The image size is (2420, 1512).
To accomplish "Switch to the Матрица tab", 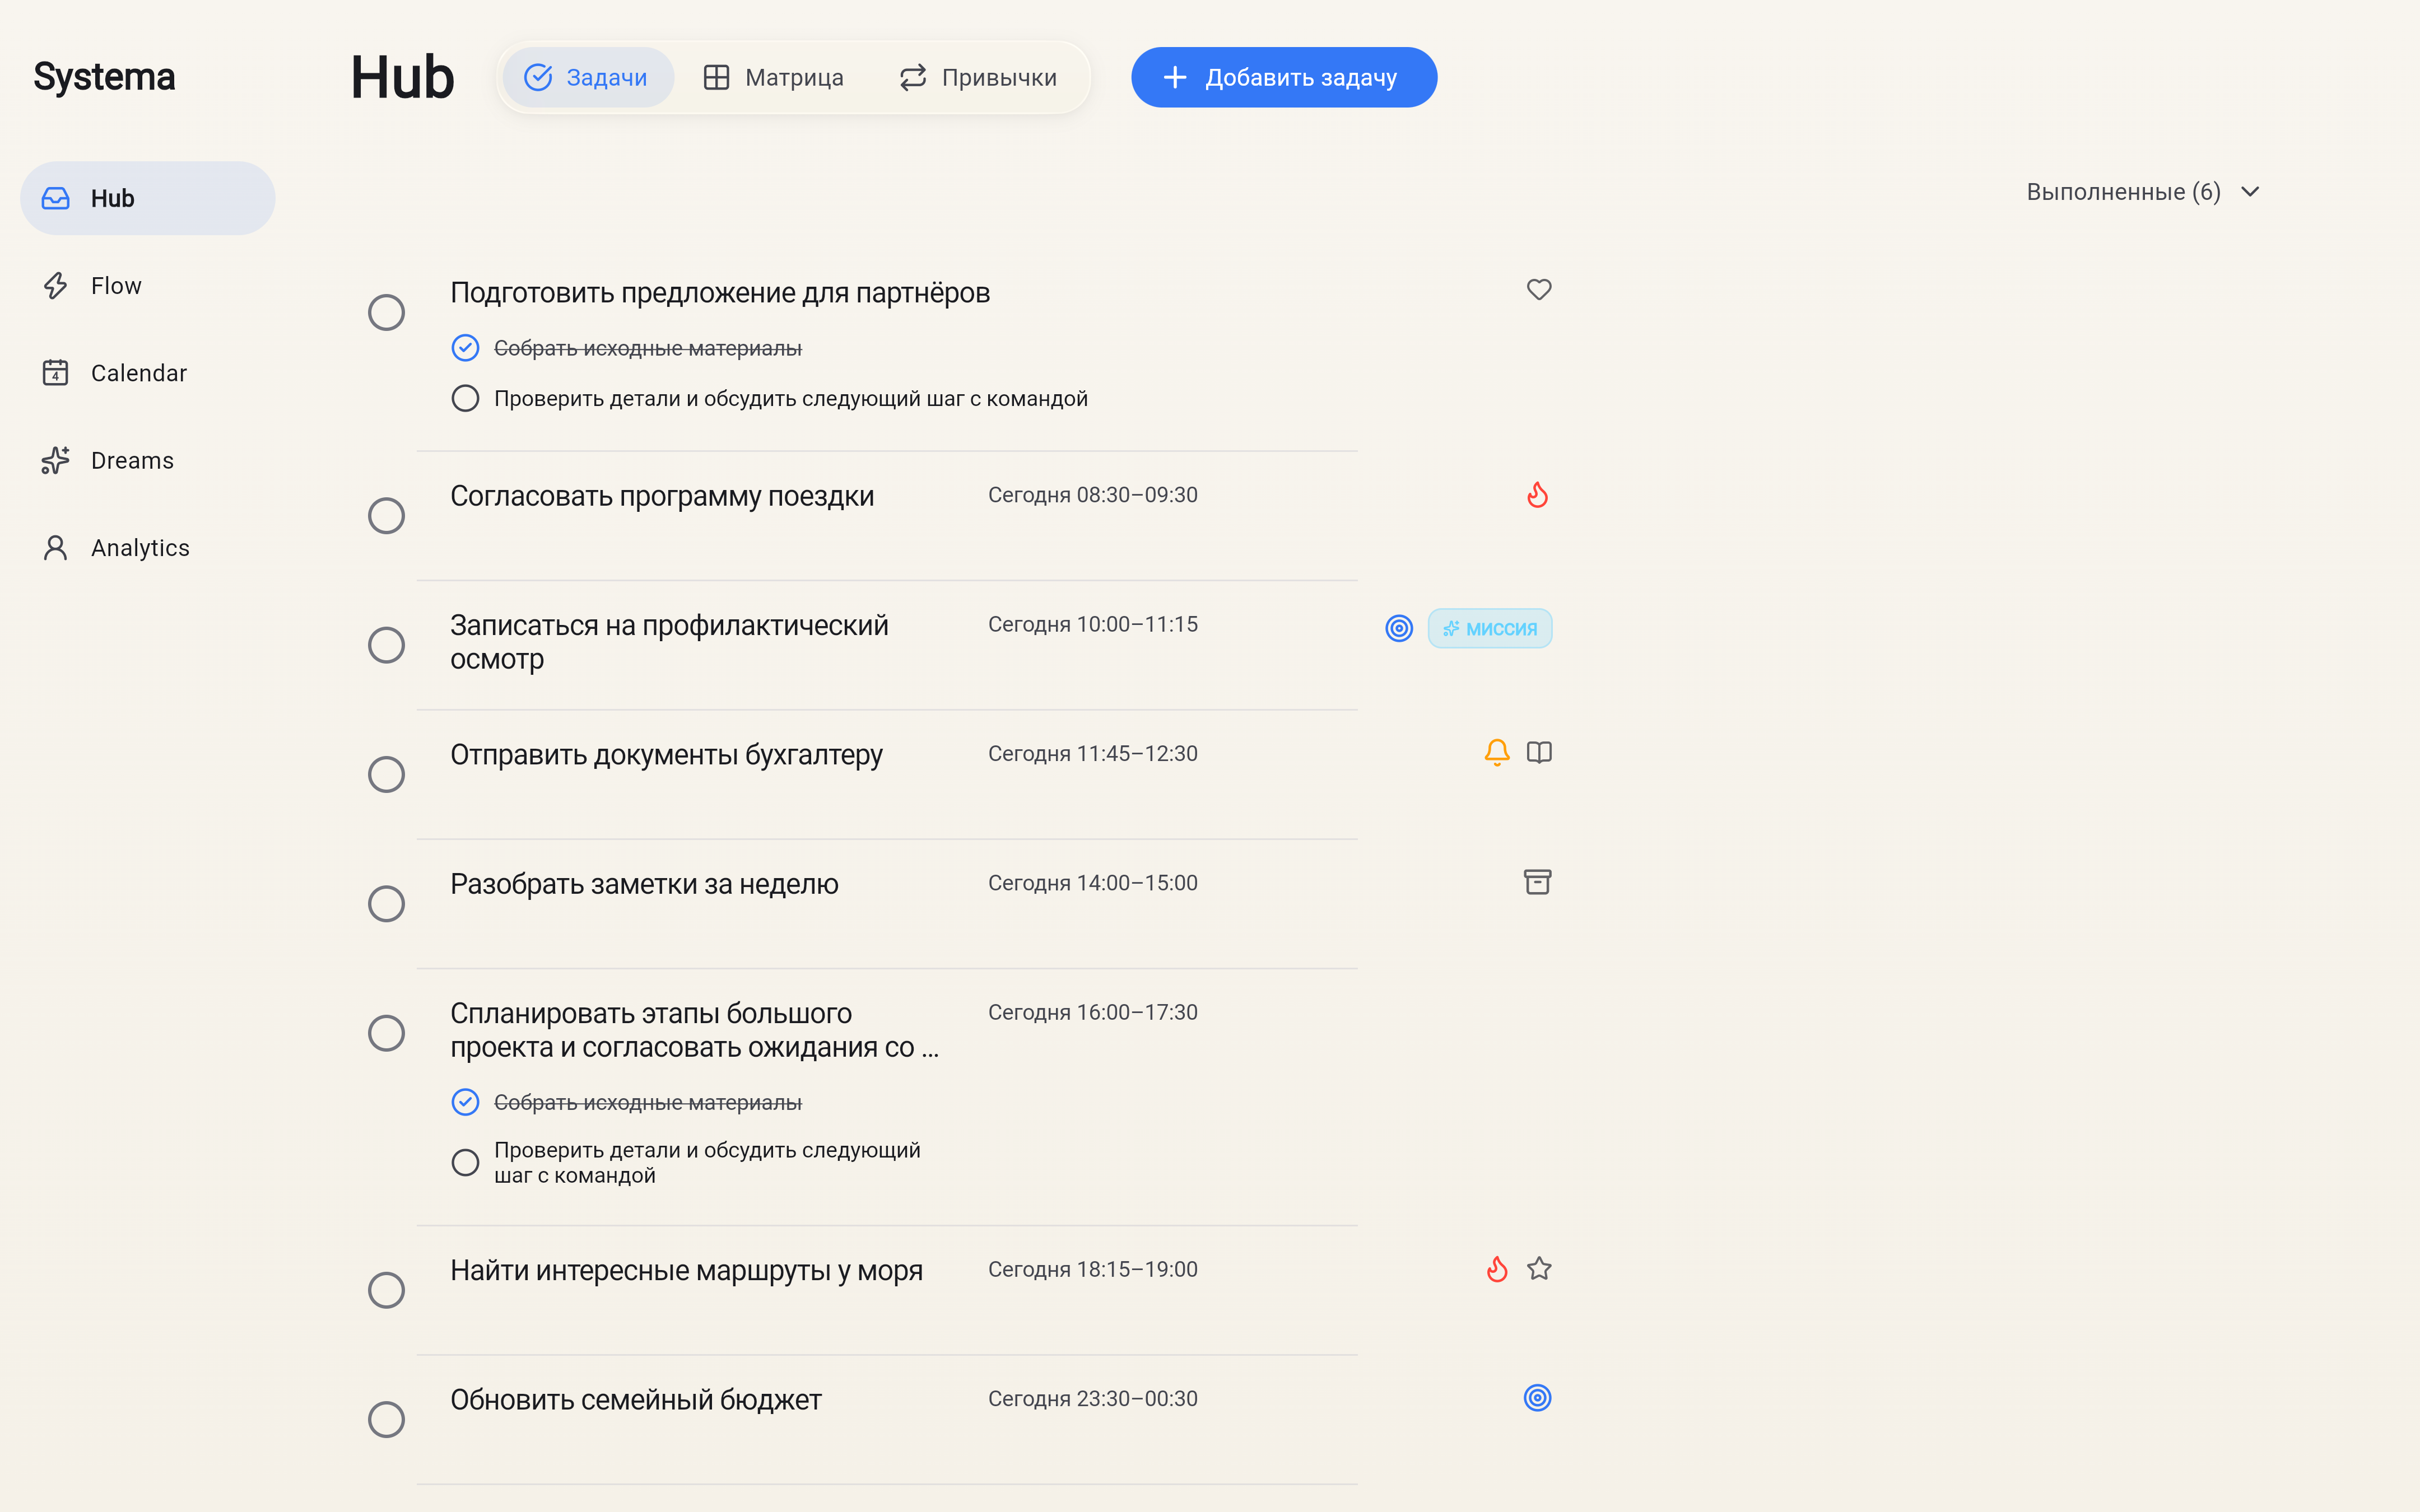I will click(774, 77).
